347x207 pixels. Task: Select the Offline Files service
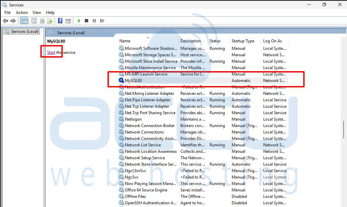pos(135,196)
